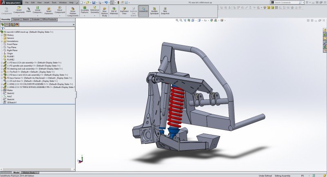Screen dimensions: 327x177
Task: Expand Annotations node in tree
Action: coord(2,41)
